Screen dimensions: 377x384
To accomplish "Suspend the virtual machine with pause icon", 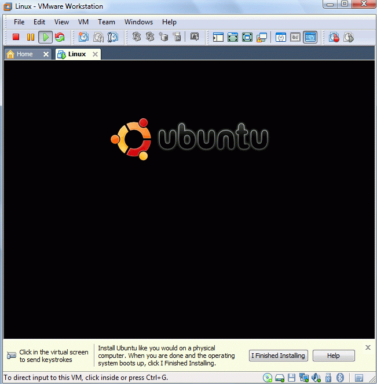I will [31, 37].
